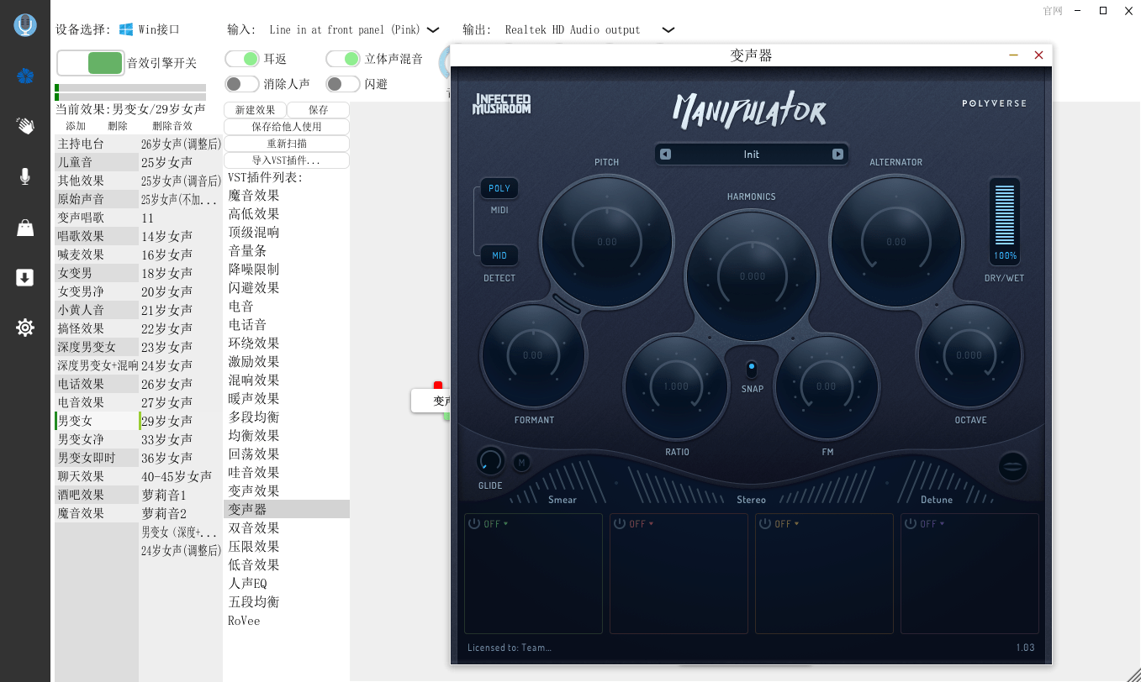Adjust the DRY/WET level slider
This screenshot has width=1141, height=682.
coord(1005,216)
